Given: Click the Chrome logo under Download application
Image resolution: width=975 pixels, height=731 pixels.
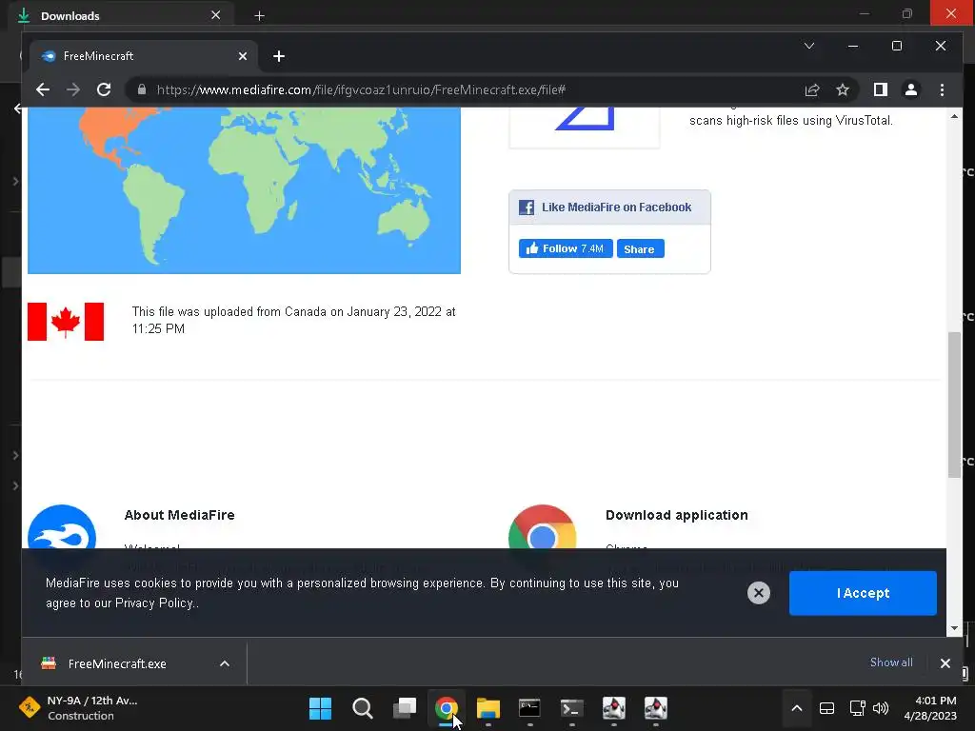Looking at the screenshot, I should tap(542, 526).
